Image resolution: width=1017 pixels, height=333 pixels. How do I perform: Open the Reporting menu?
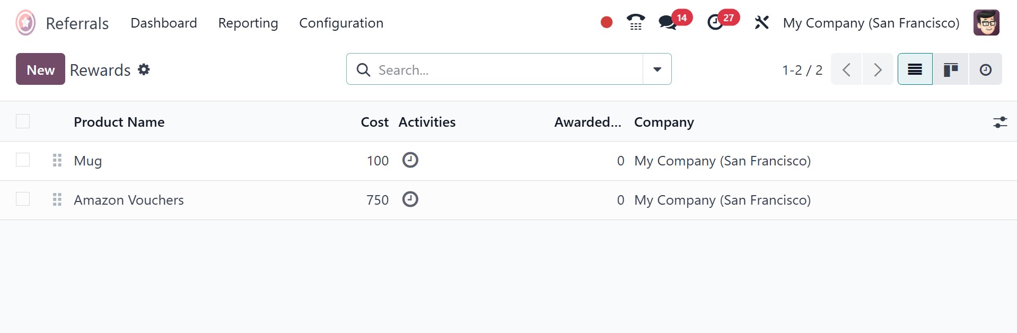(248, 23)
